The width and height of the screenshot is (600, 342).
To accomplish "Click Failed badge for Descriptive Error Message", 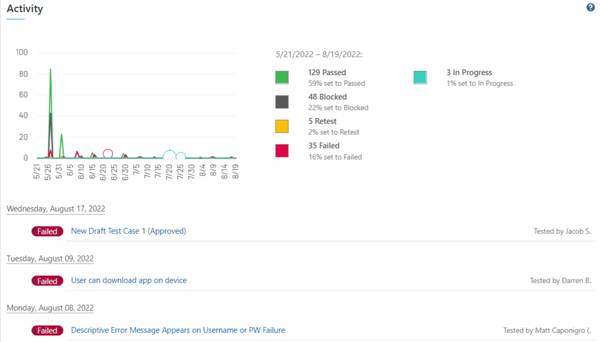I will coord(47,331).
